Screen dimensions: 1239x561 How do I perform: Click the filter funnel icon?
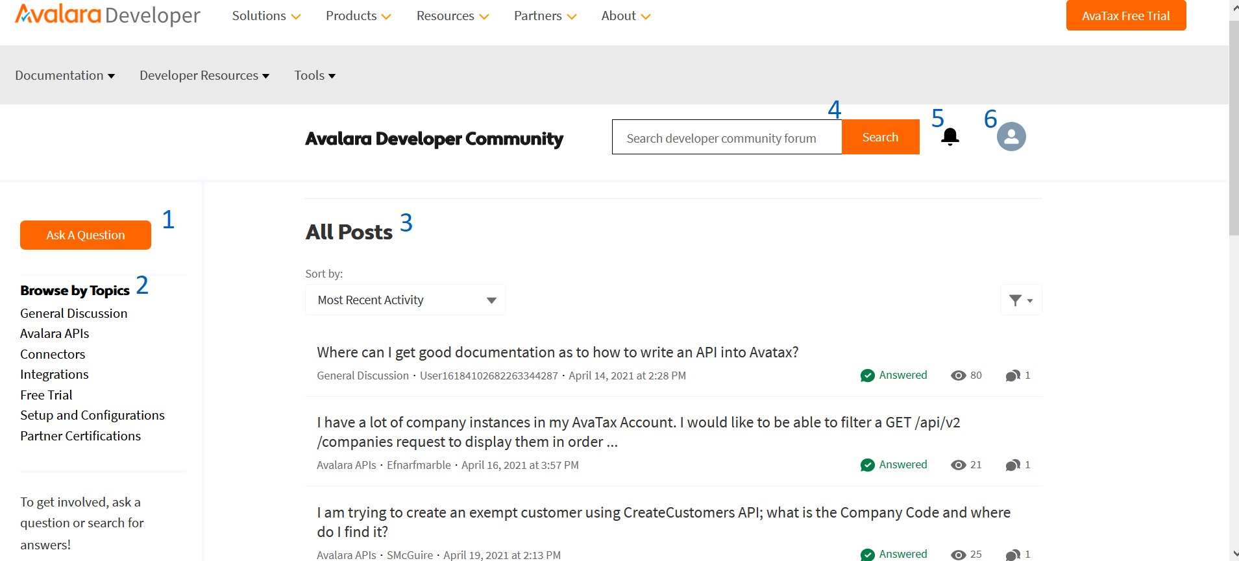click(x=1020, y=300)
